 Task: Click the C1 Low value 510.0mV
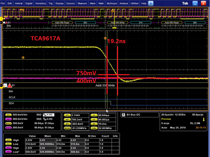[x=32, y=144]
